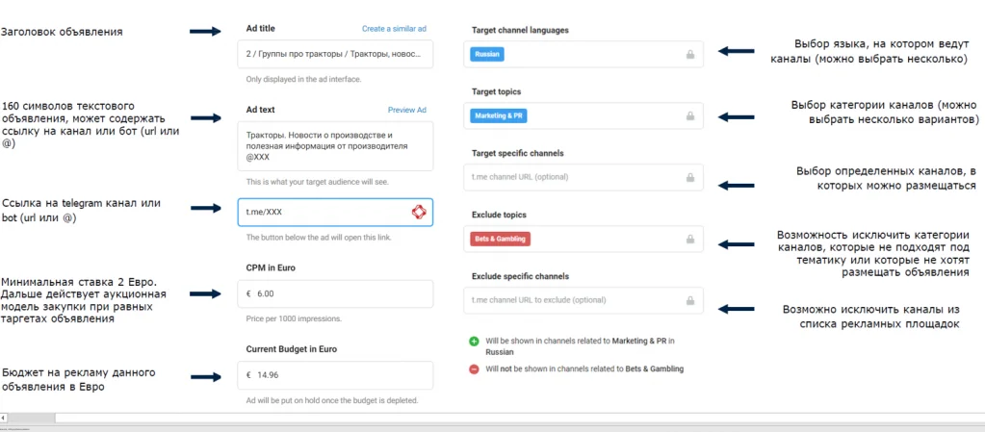This screenshot has width=985, height=432.
Task: Click the lock icon in Exclude specific channels
Action: tap(689, 300)
